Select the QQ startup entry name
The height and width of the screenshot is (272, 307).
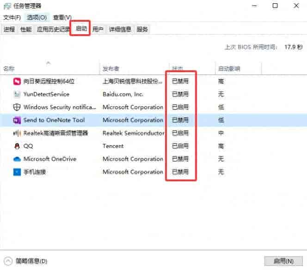pyautogui.click(x=28, y=146)
